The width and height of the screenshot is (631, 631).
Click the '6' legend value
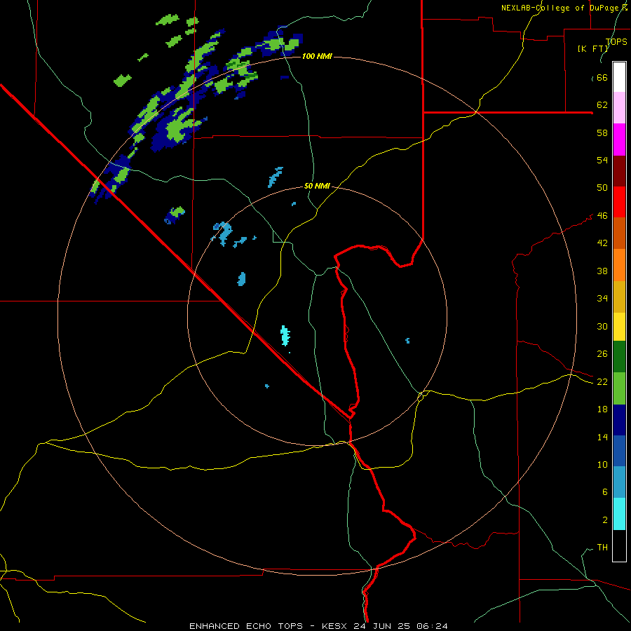pos(604,491)
